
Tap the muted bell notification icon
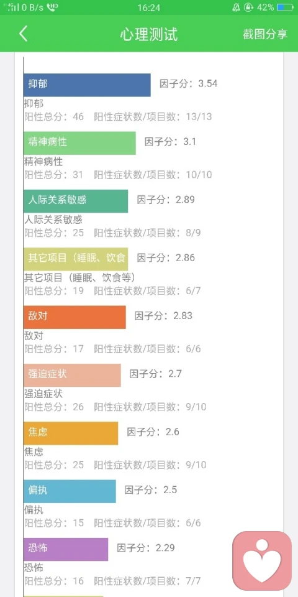(x=236, y=7)
